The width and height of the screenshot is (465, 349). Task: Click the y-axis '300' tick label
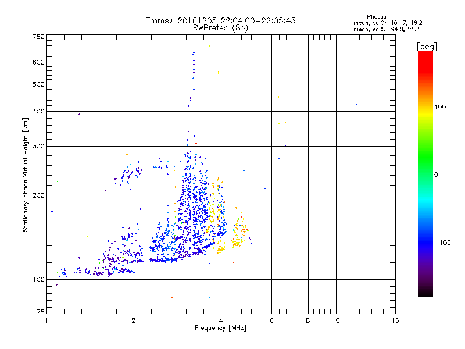point(38,147)
